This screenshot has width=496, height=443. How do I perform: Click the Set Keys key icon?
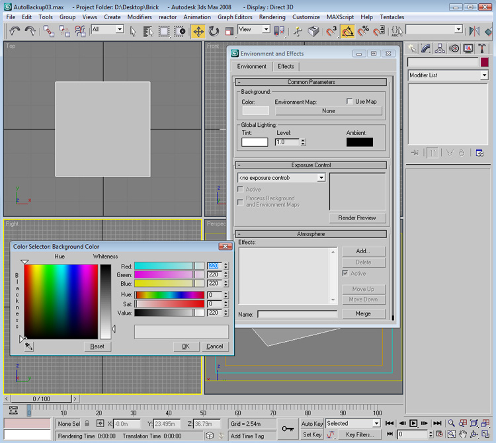[x=288, y=428]
